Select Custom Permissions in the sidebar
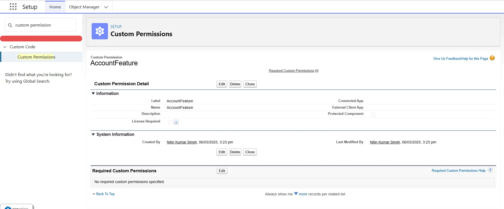The width and height of the screenshot is (504, 209). (37, 57)
